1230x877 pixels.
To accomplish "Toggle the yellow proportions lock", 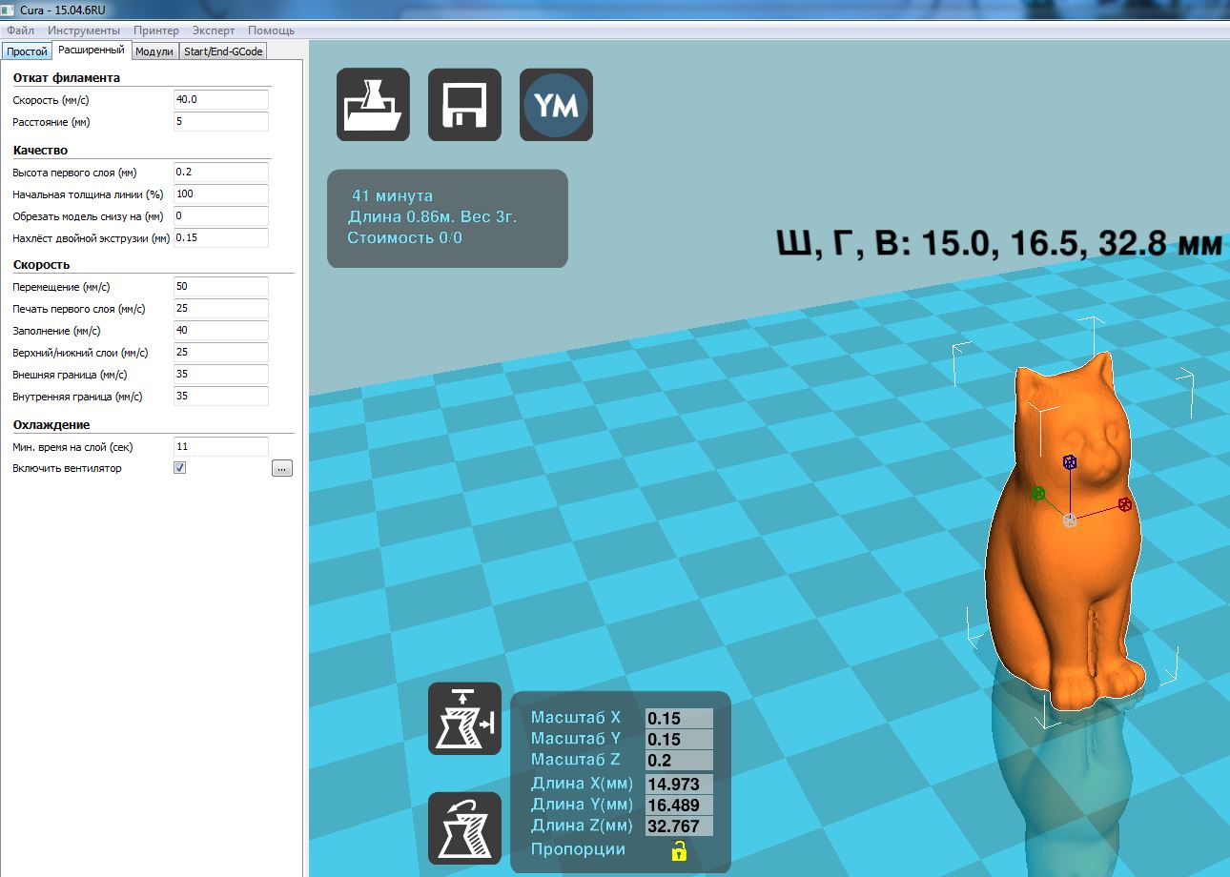I will 678,851.
